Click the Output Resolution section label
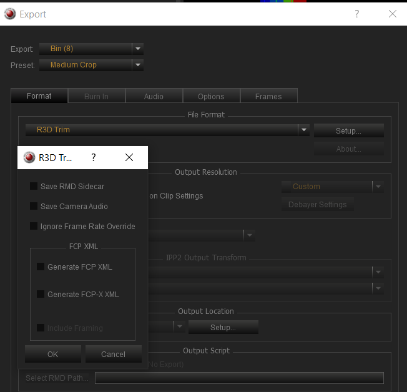Screen dimensions: 407x392 (206, 172)
